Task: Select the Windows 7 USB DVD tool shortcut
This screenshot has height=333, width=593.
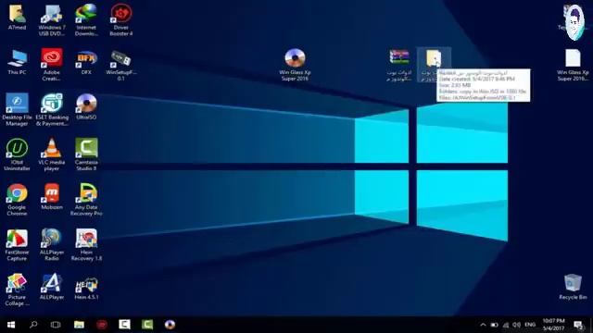Action: coord(52,14)
